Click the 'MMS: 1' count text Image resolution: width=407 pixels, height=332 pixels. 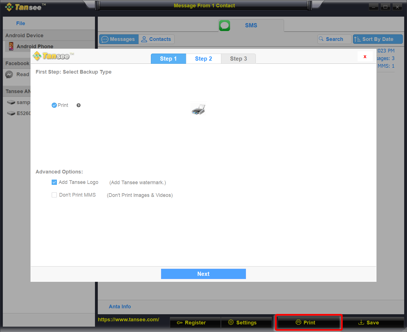(x=386, y=66)
